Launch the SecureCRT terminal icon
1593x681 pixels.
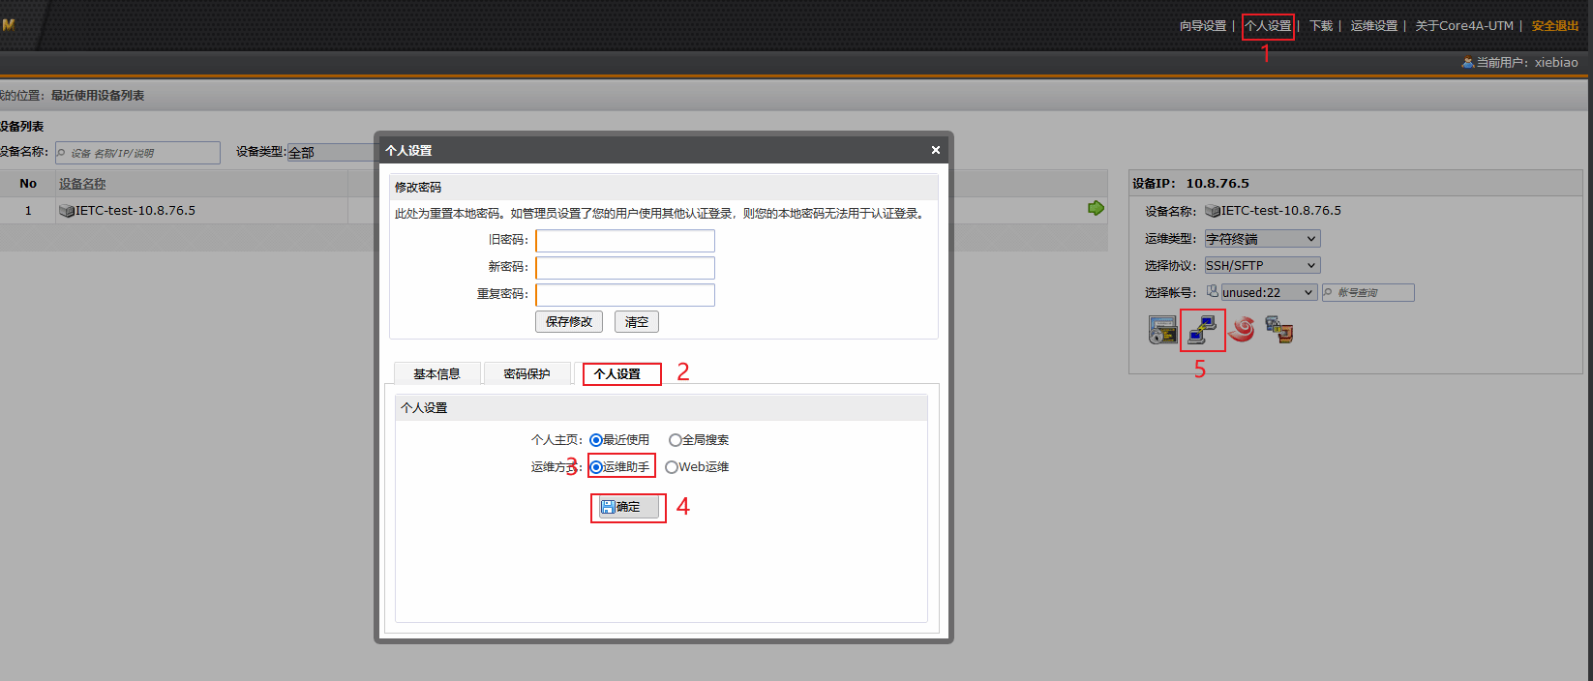1162,330
